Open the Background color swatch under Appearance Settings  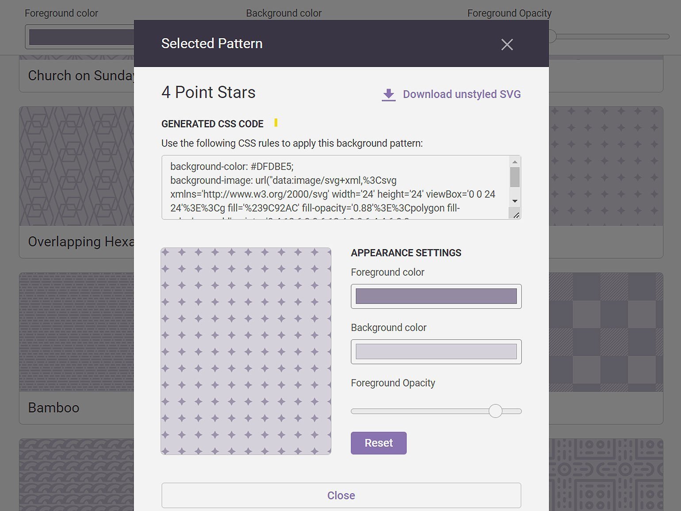(436, 352)
